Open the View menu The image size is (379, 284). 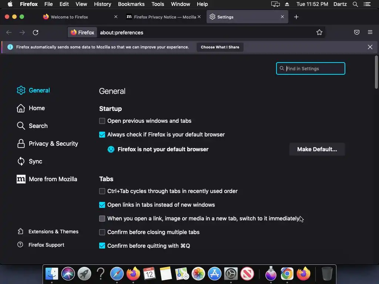[x=81, y=4]
